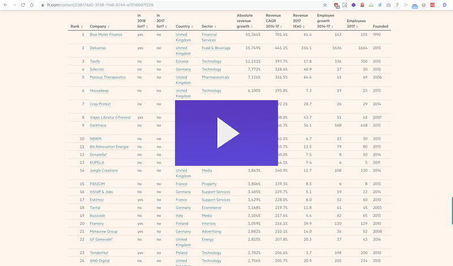Viewport: 453px width, 266px height.
Task: Sort by Absolute revenue growth column
Action: click(245, 21)
